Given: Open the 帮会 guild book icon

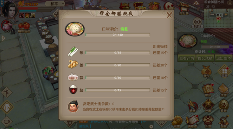Looking at the screenshot, I should [208, 90].
